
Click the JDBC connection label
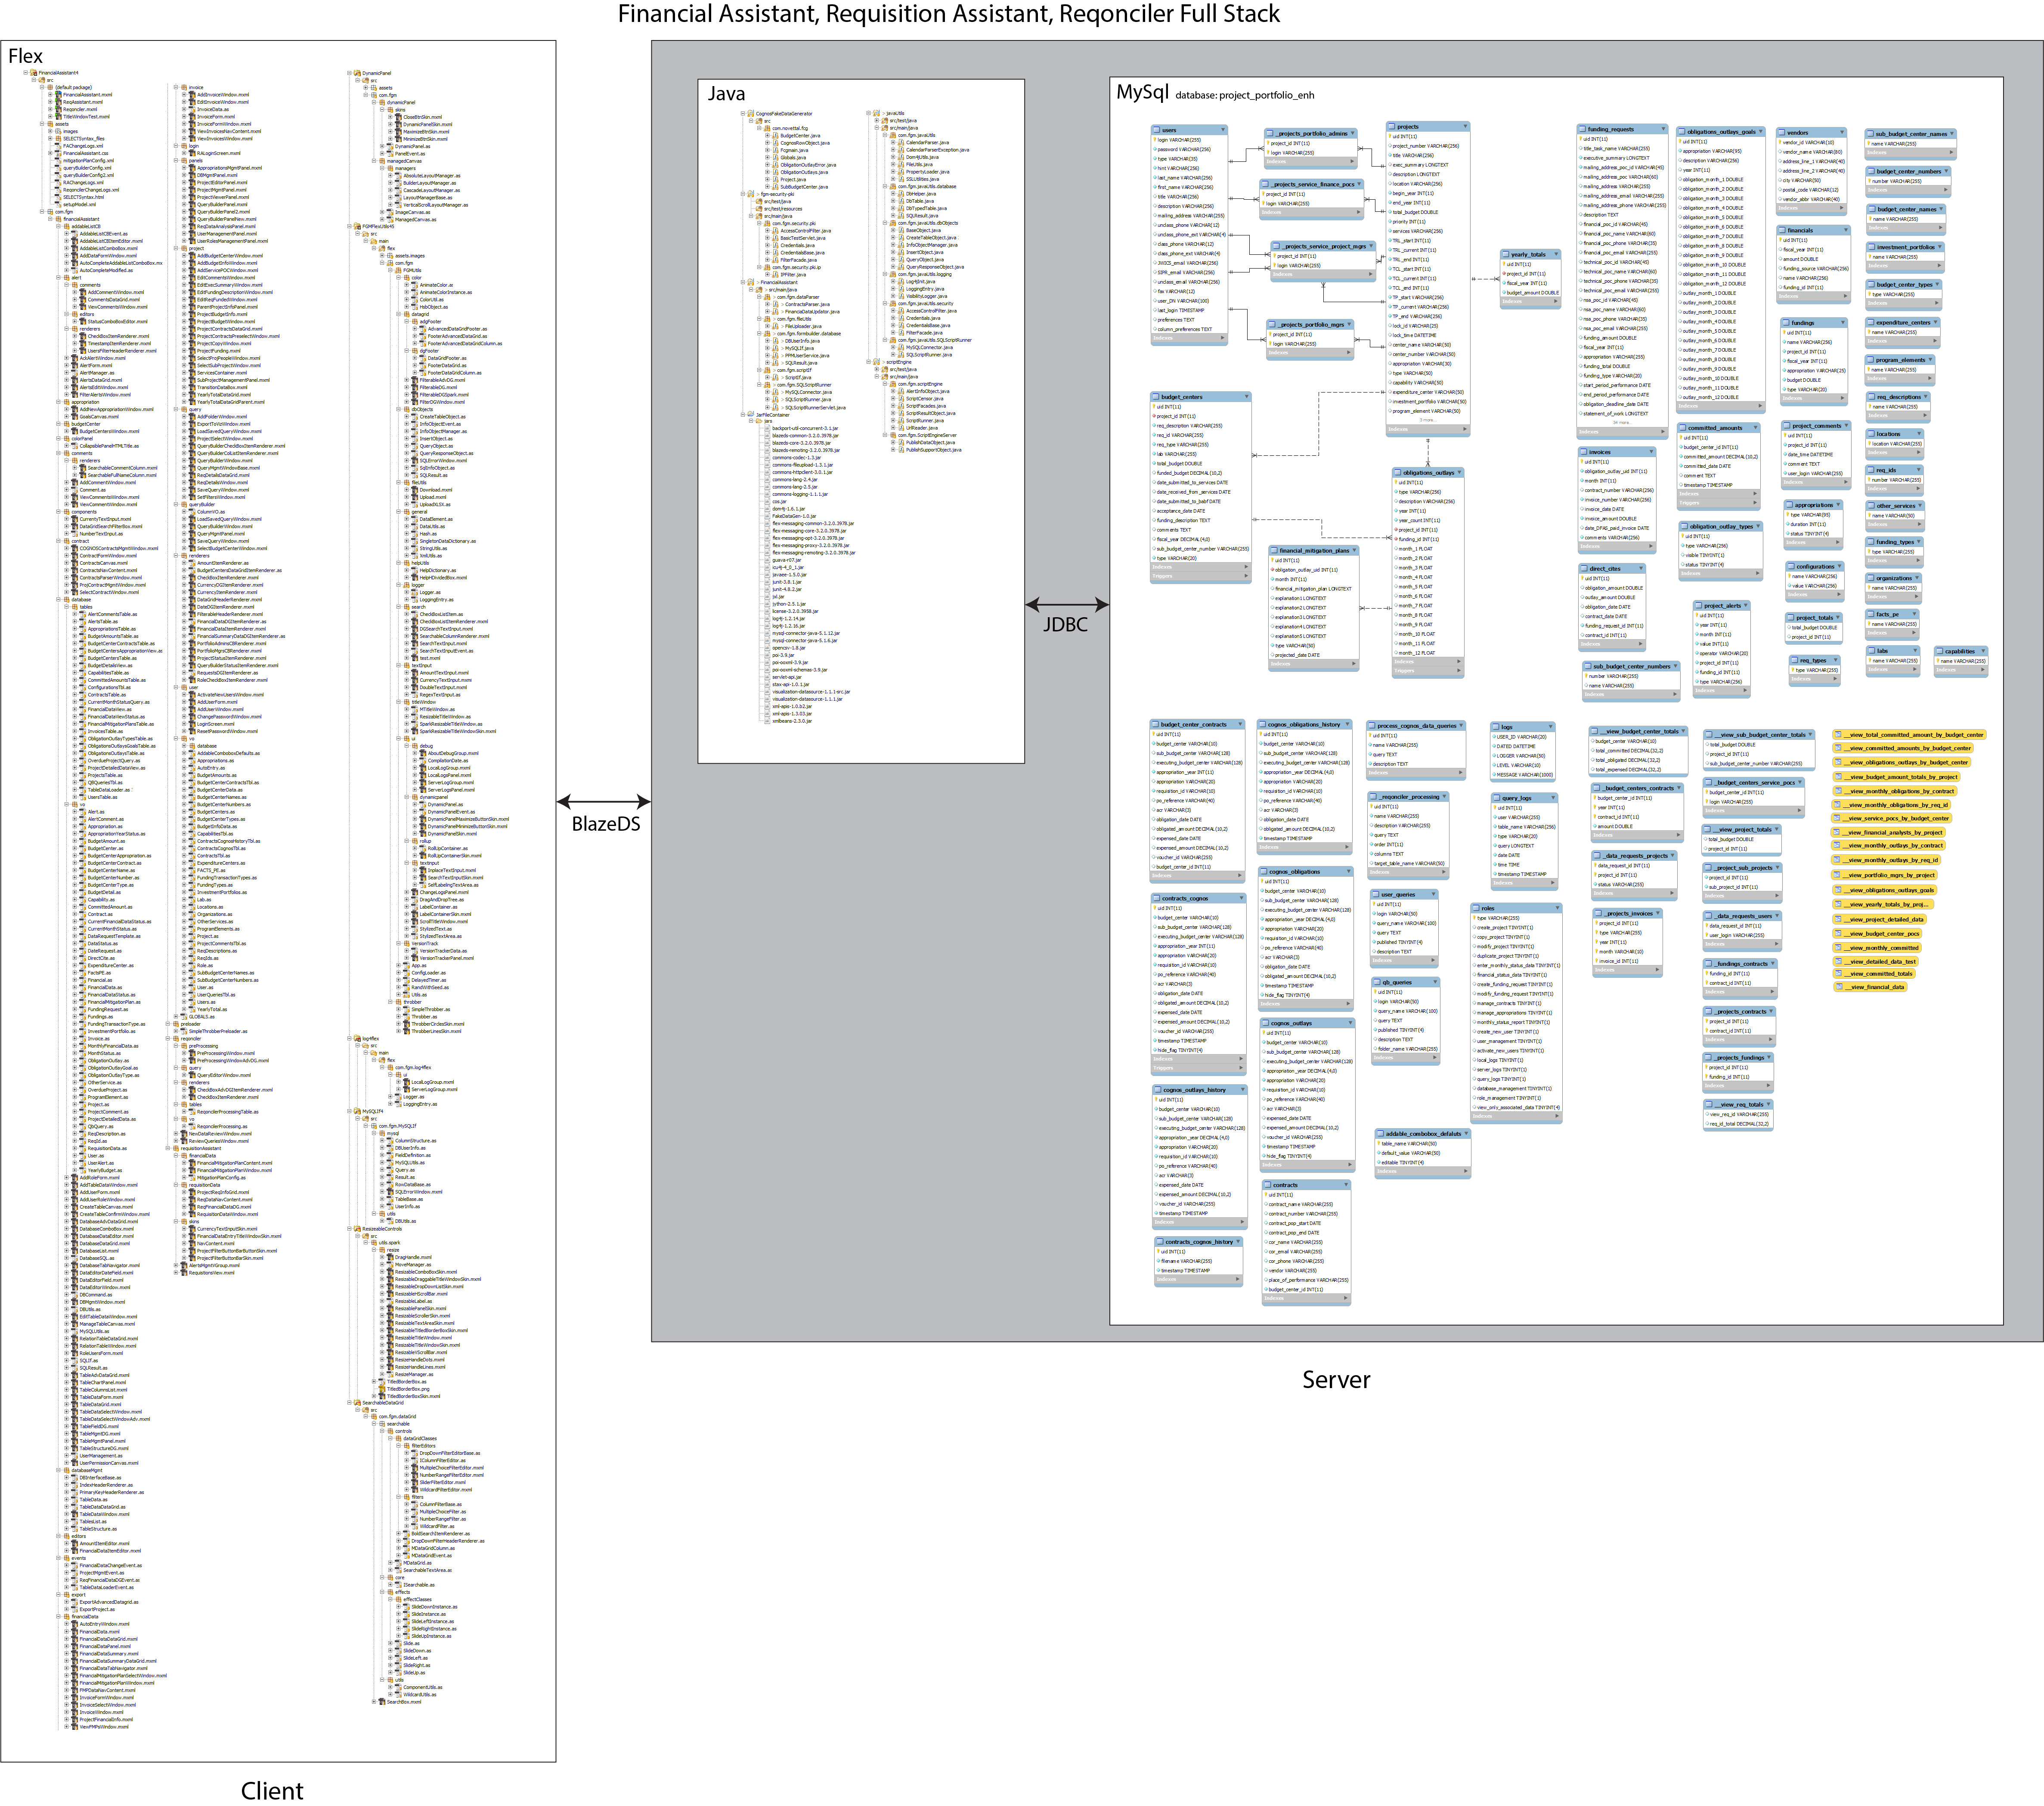1065,625
